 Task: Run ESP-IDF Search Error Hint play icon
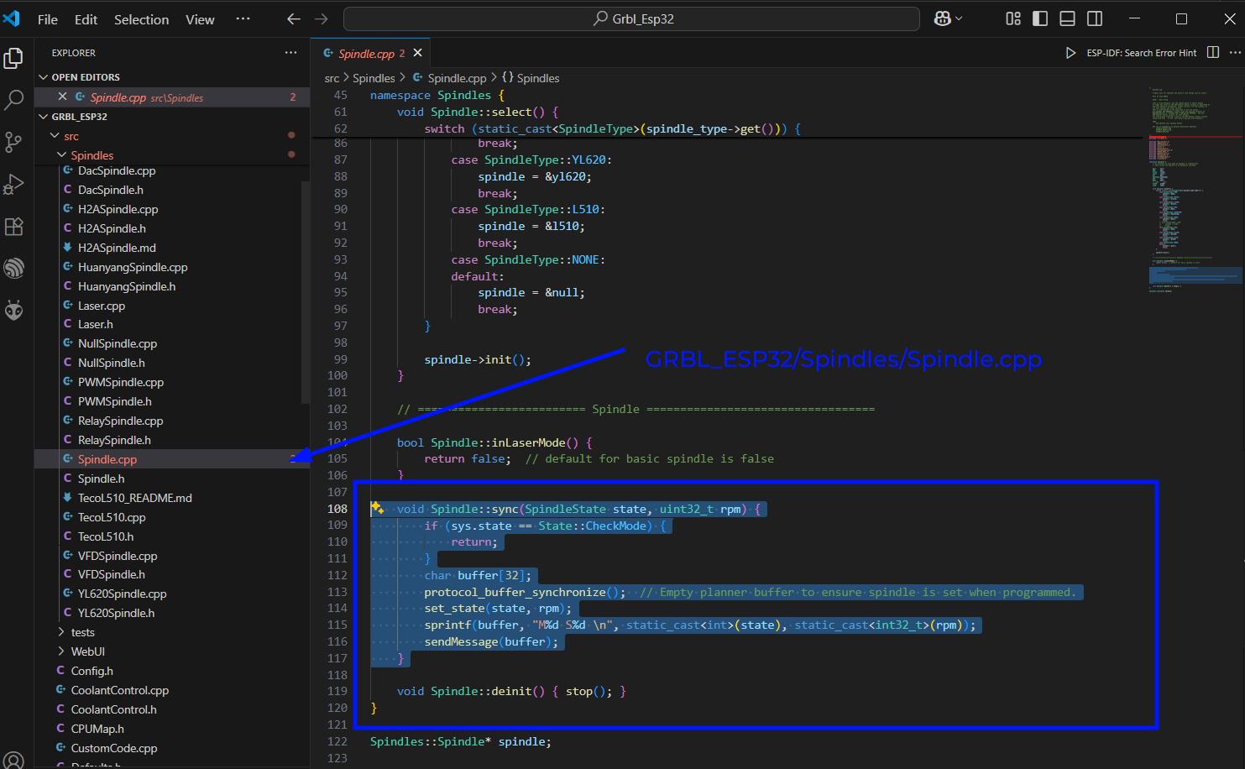tap(1070, 53)
